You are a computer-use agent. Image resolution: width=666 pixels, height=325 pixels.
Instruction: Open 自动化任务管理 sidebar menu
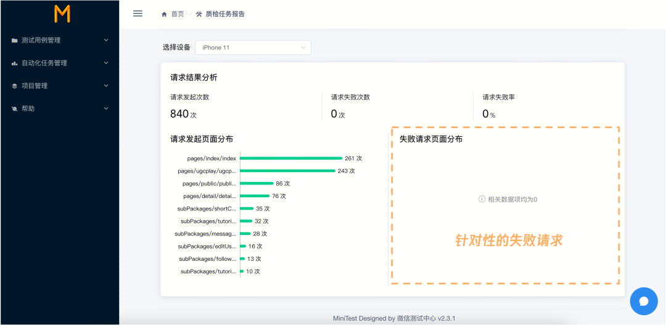[x=59, y=63]
